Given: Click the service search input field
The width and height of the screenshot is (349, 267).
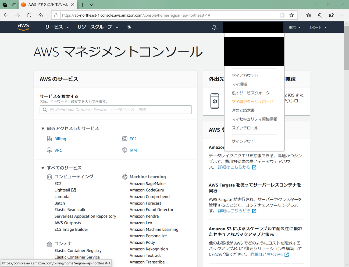Looking at the screenshot, I should [x=116, y=110].
